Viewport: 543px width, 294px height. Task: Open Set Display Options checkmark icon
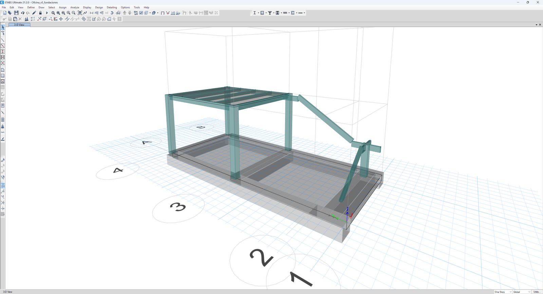pos(141,13)
